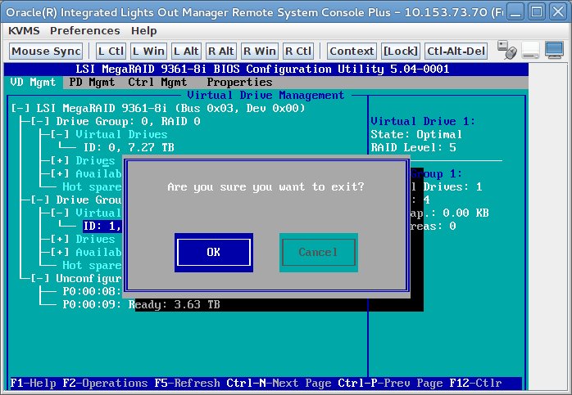Viewport: 572px width, 395px height.
Task: Collapse the LSI MegaRAID 9361-8i root node
Action: (x=20, y=108)
